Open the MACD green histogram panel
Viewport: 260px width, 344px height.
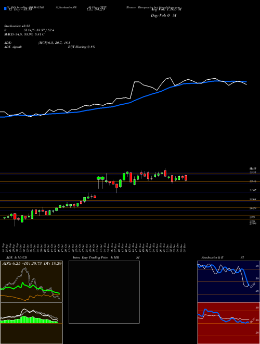tap(31, 323)
